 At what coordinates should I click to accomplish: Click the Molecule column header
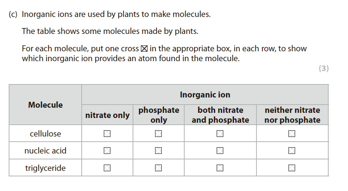[45, 105]
